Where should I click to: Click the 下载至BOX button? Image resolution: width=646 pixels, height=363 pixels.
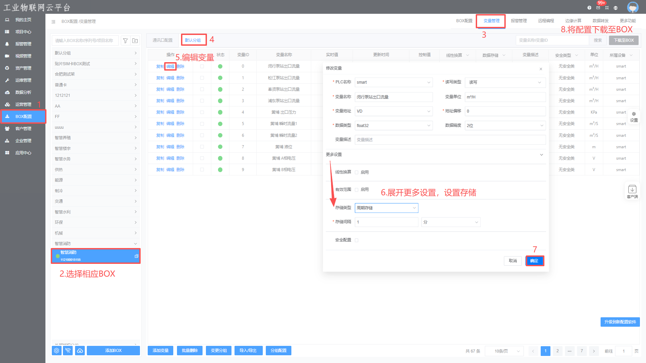point(623,40)
